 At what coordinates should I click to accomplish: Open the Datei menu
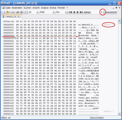click(x=8, y=8)
